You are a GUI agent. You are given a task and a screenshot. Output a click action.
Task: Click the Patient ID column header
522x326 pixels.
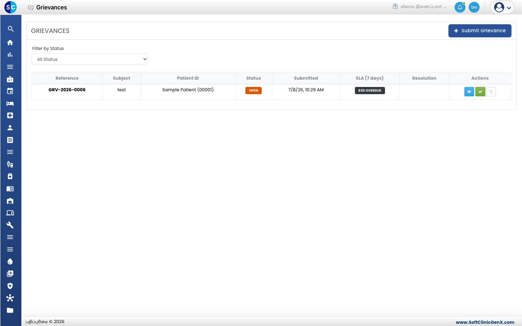(188, 78)
